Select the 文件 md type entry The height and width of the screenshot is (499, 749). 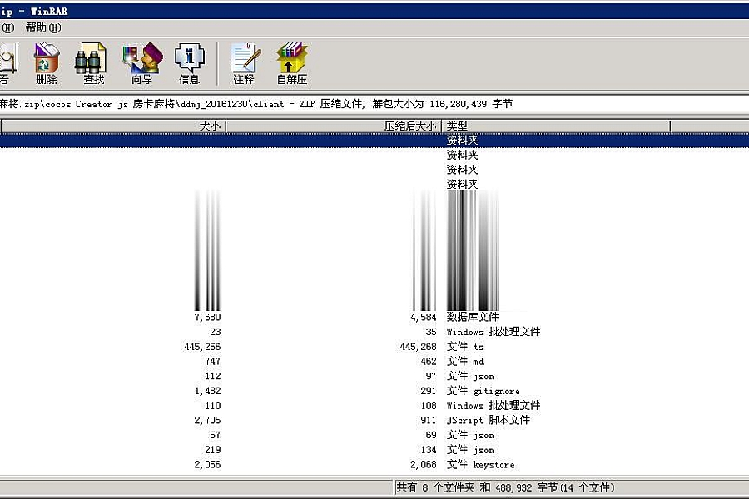point(465,362)
